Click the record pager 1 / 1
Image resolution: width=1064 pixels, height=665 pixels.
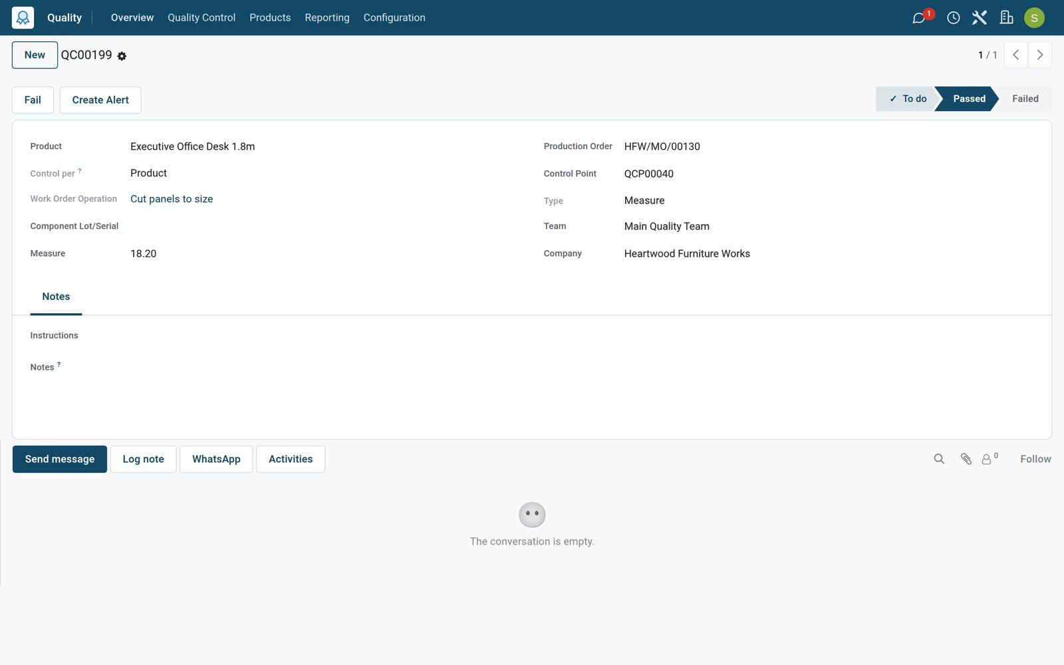pyautogui.click(x=988, y=55)
